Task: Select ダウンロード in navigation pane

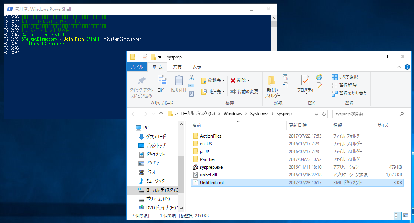Action: 152,136
